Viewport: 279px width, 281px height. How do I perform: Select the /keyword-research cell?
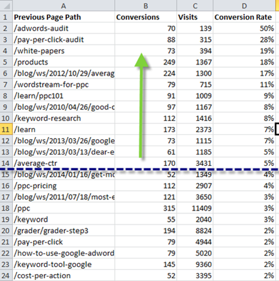[x=63, y=118]
